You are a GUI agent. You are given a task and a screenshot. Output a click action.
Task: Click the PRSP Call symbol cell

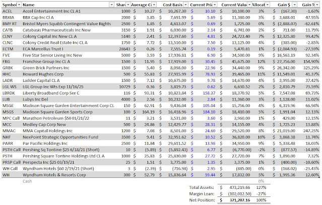(x=11, y=163)
